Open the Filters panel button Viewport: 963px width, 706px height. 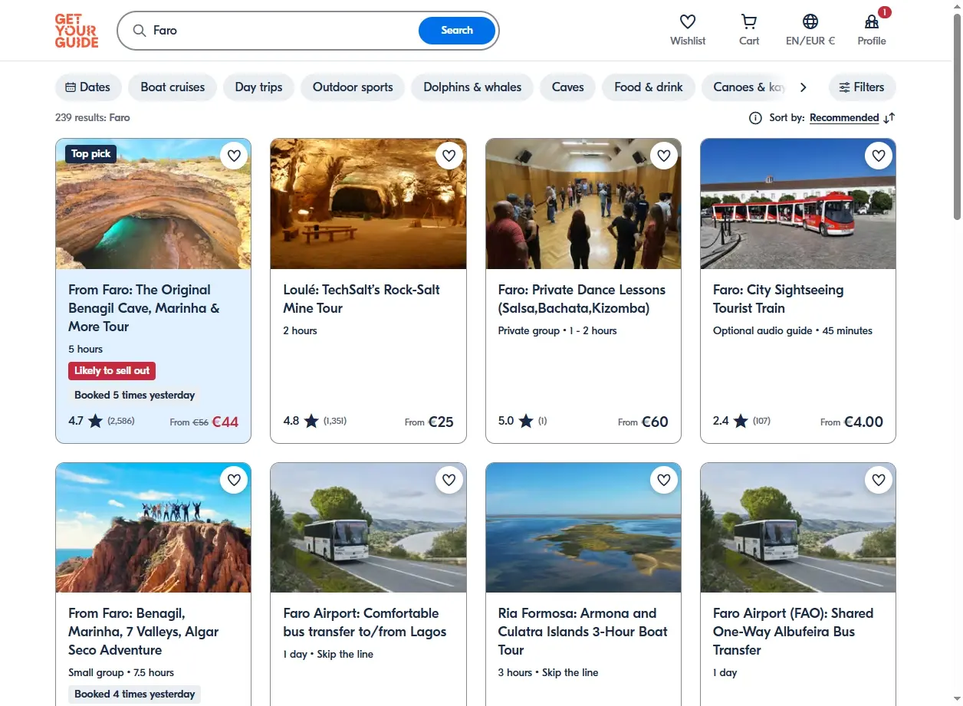coord(862,87)
